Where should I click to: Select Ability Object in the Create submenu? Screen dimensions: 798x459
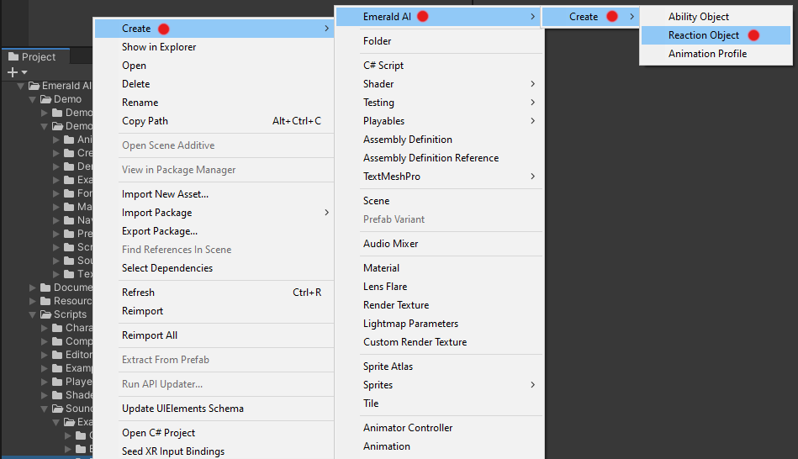698,17
